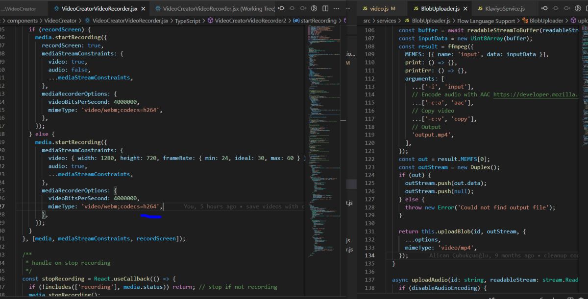Click 'video: { width: 1280, height: 720' line
The image size is (588, 299).
176,158
